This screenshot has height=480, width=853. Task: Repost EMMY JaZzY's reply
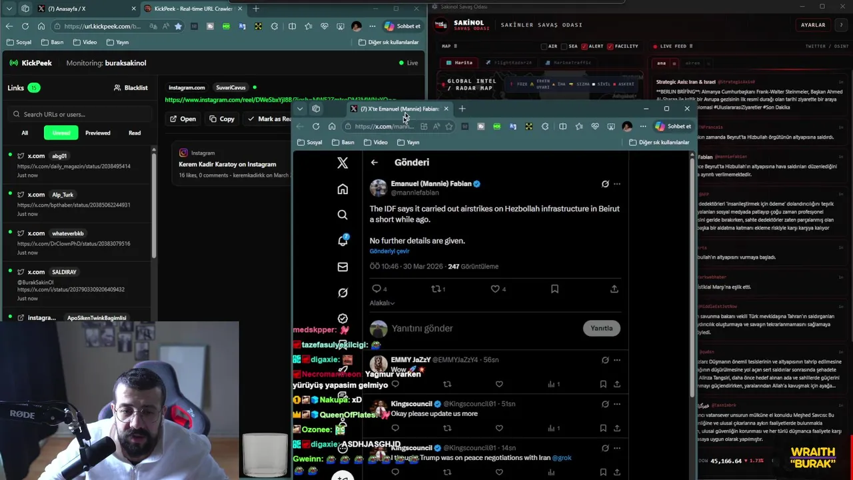pyautogui.click(x=447, y=384)
